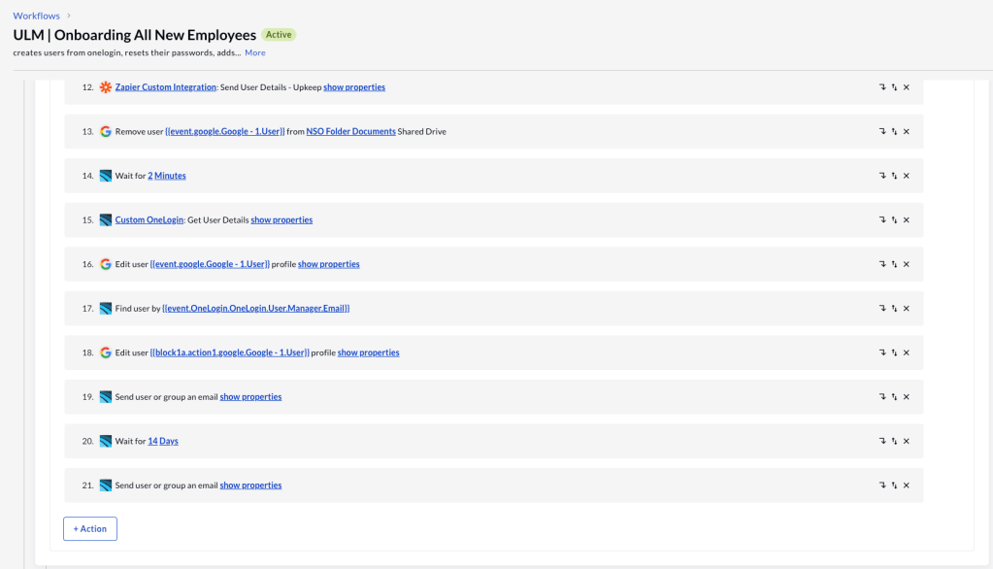Screen dimensions: 993x569
Task: Open the NSO Folder Documents link
Action: point(350,131)
